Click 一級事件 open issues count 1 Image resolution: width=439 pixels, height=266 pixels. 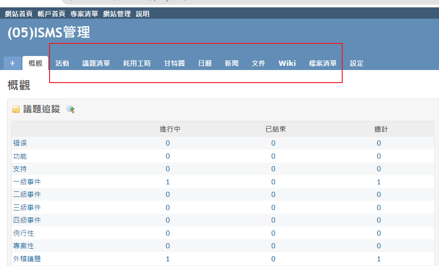(168, 182)
